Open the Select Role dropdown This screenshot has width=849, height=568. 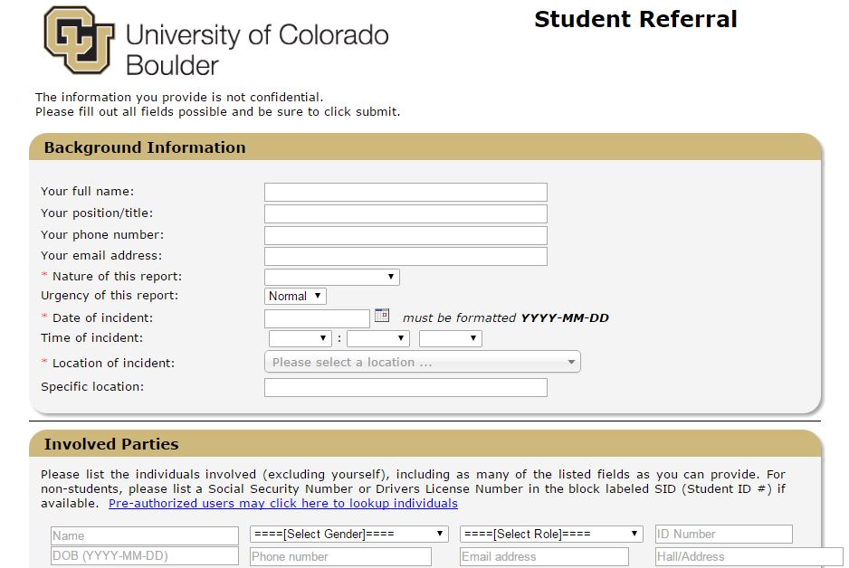(x=551, y=534)
